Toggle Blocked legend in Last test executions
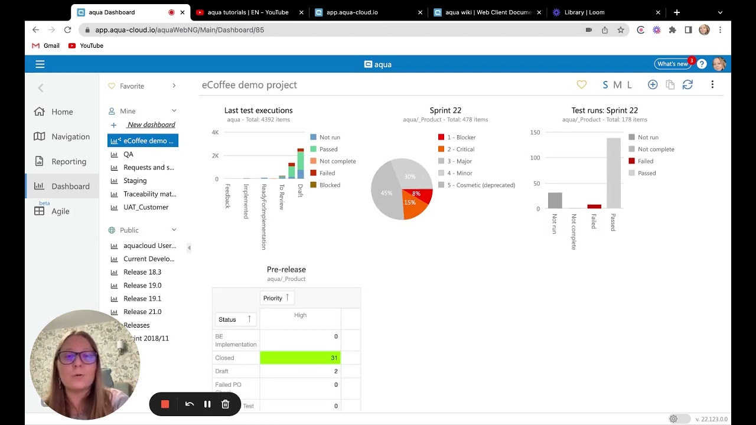 pyautogui.click(x=325, y=185)
